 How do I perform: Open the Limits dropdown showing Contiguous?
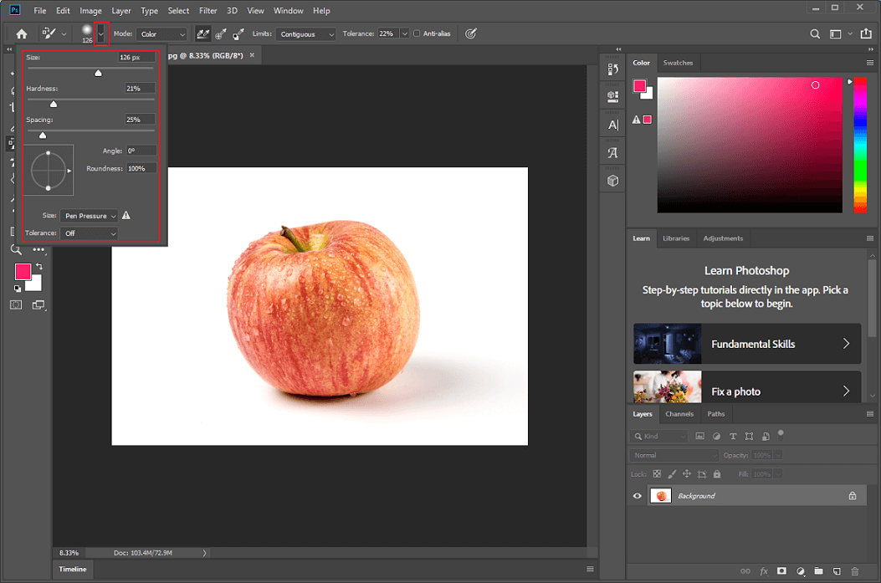(305, 33)
